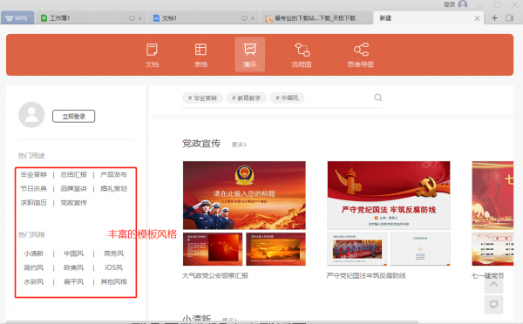Choose the 简约风 style link

[x=34, y=267]
